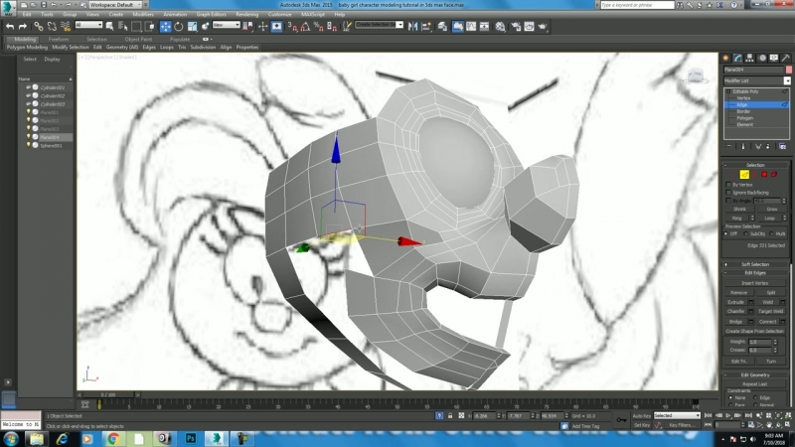Click the Insert Vertex button
Image resolution: width=795 pixels, height=447 pixels.
click(755, 283)
